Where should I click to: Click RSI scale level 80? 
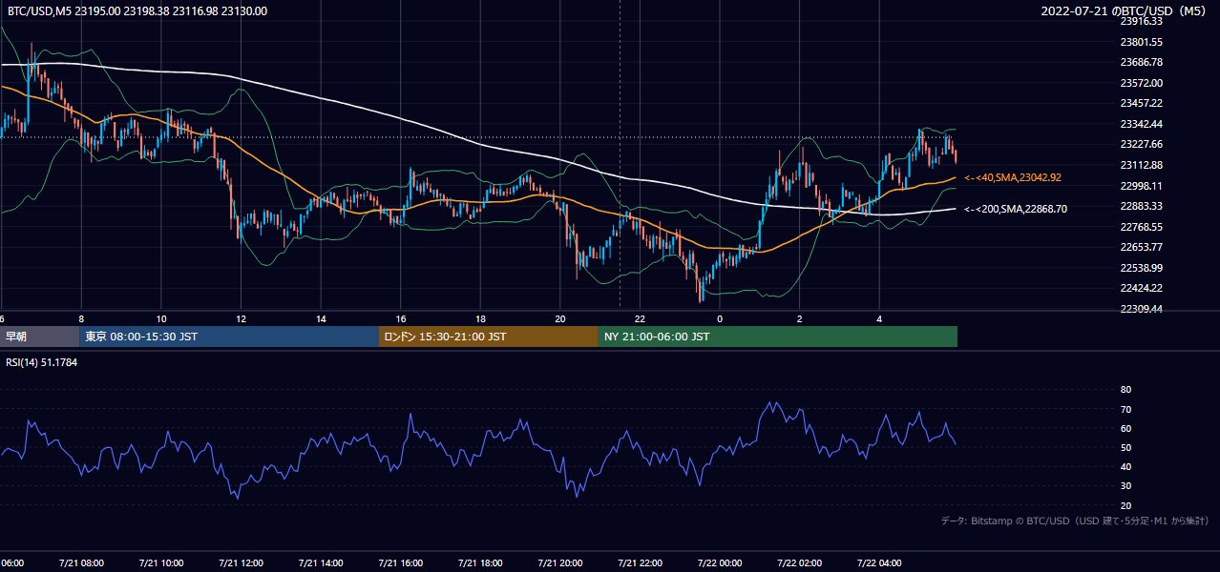(x=1125, y=390)
